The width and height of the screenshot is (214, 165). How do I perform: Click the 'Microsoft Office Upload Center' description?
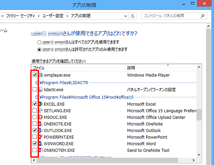[x=156, y=117]
